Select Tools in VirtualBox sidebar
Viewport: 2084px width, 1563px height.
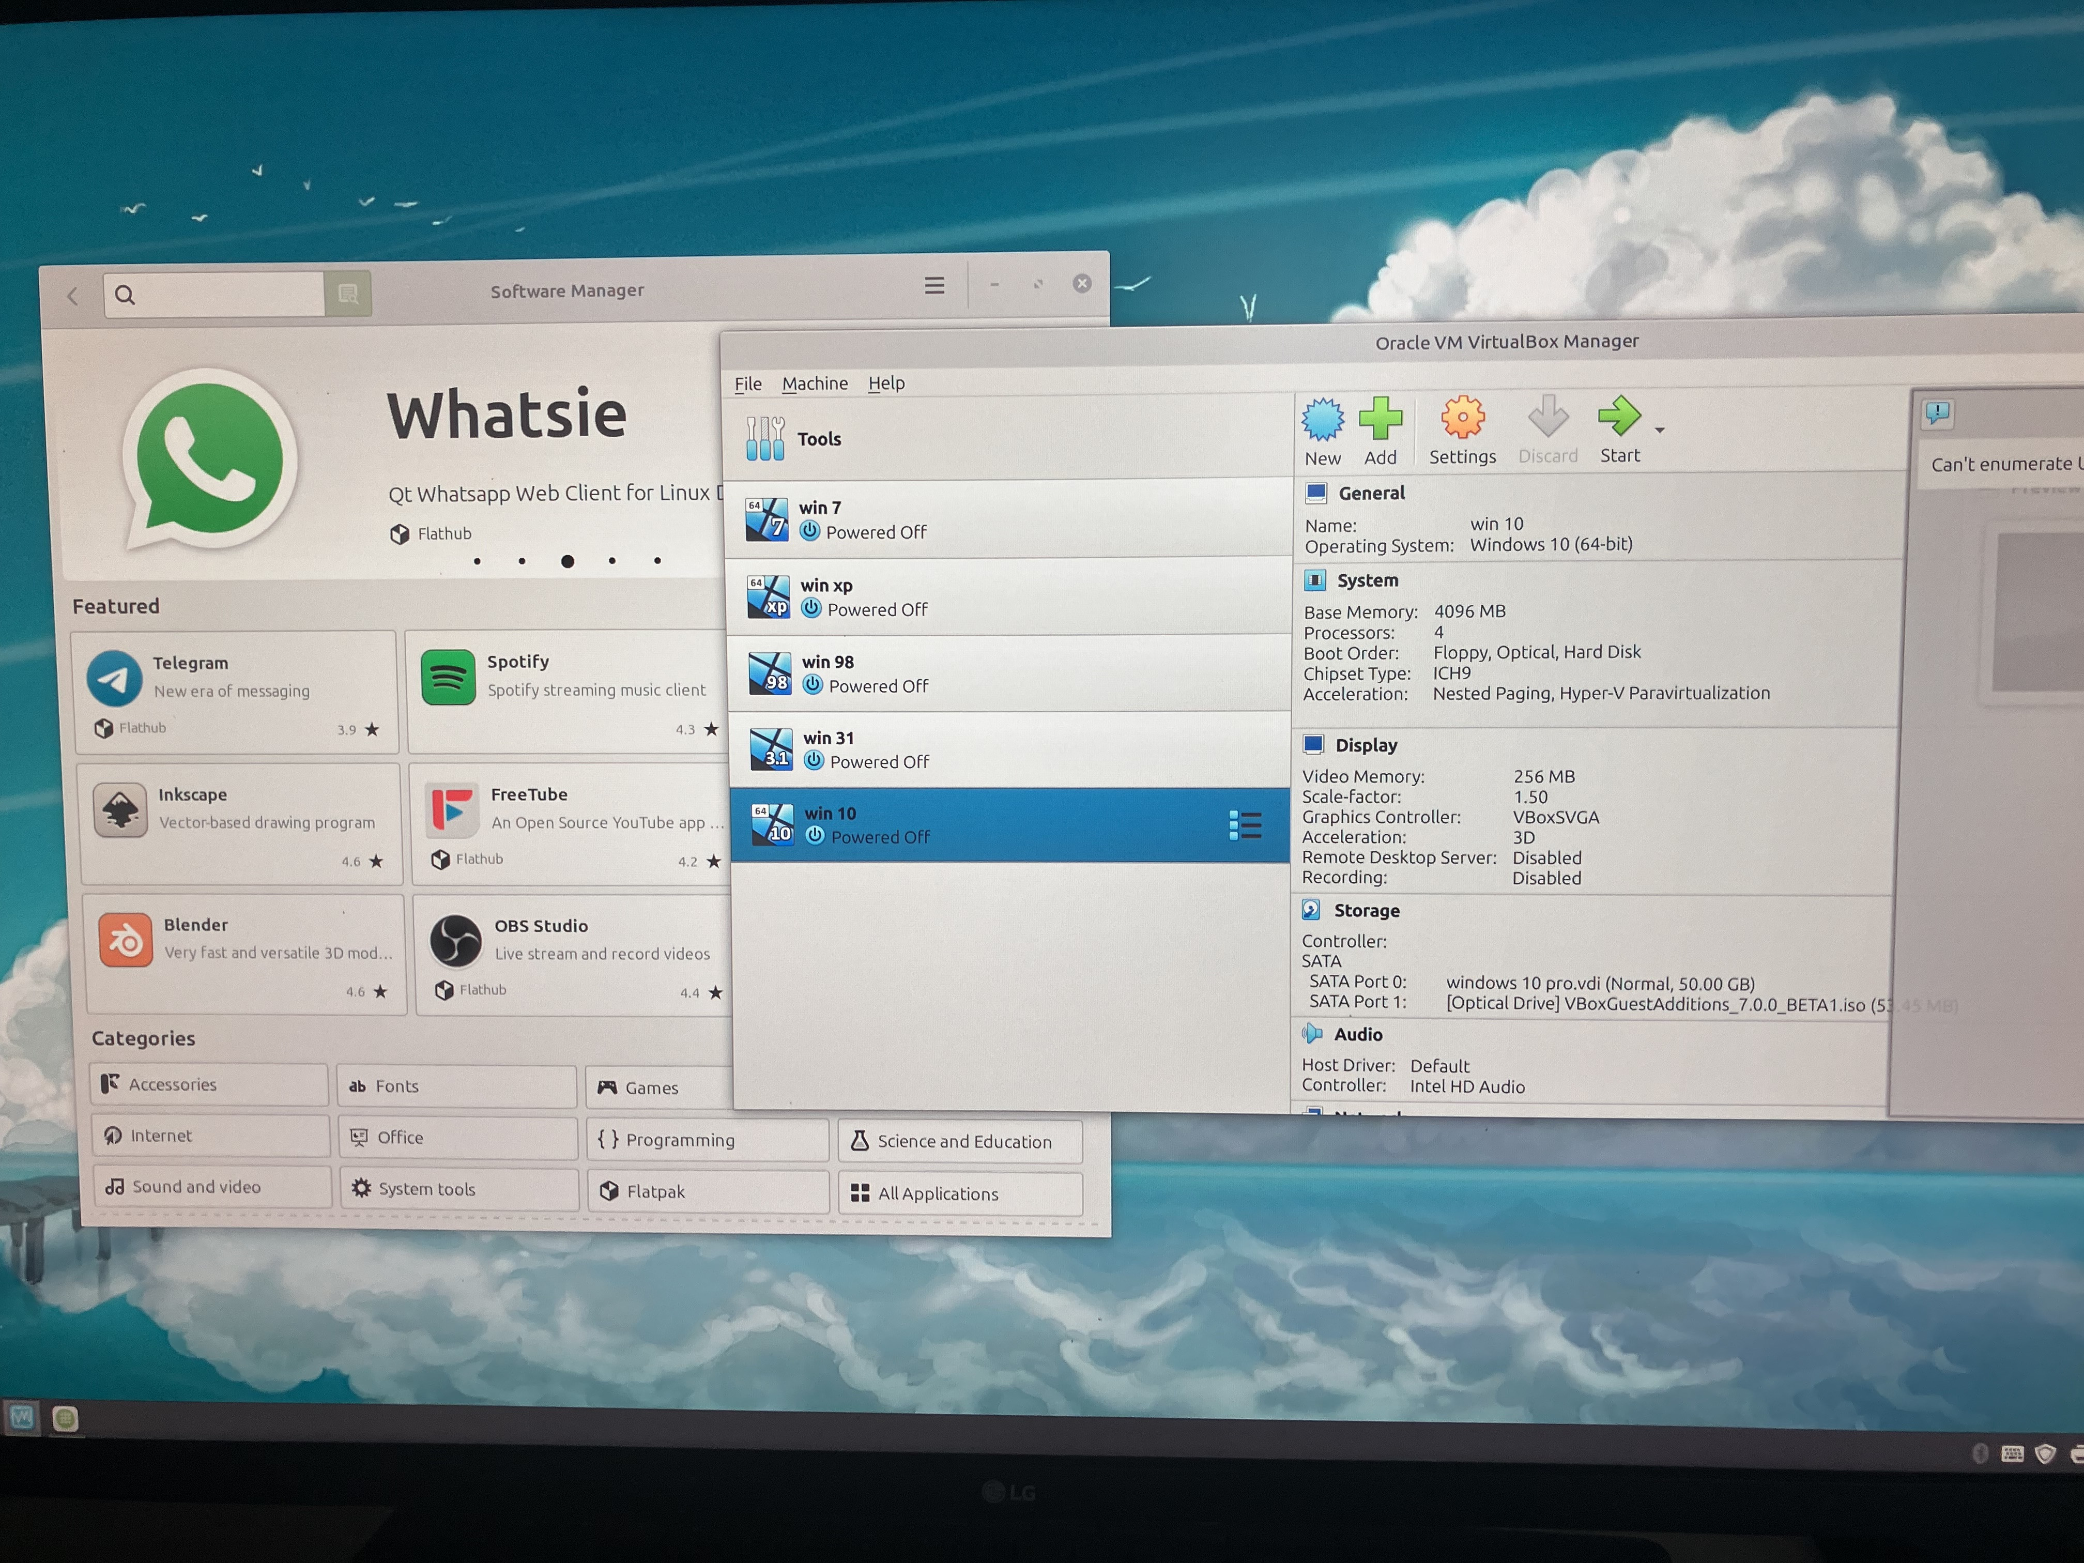(x=1008, y=439)
